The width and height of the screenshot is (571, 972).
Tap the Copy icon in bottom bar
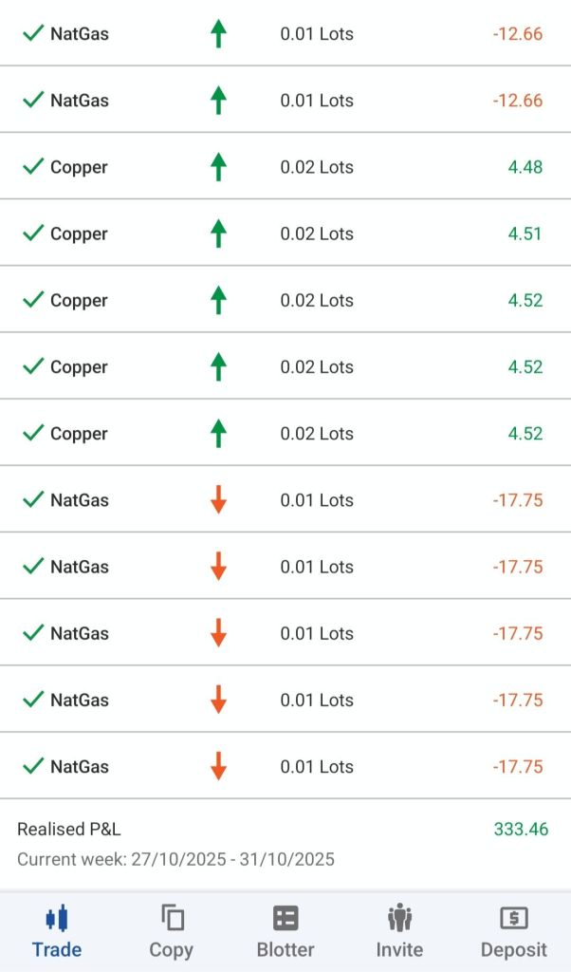[172, 918]
